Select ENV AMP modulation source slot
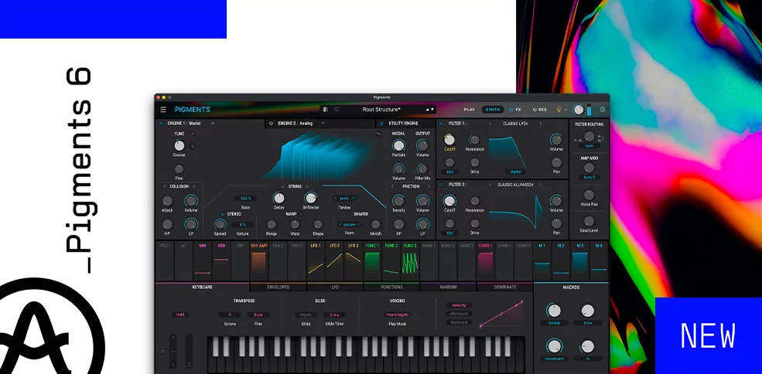The height and width of the screenshot is (374, 762). pos(259,261)
